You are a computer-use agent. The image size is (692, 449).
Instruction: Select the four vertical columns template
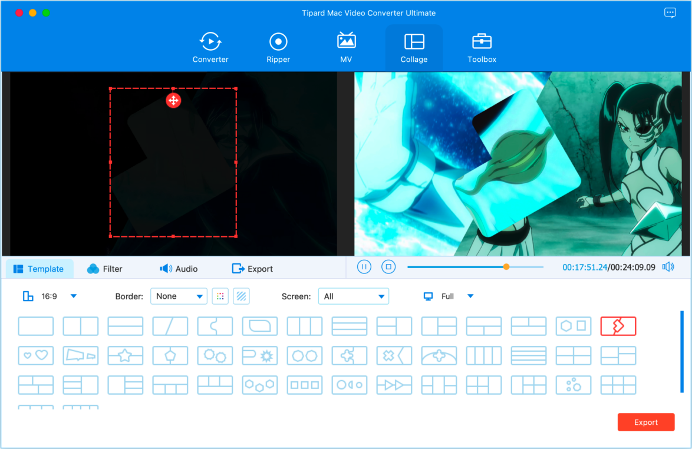coord(484,355)
